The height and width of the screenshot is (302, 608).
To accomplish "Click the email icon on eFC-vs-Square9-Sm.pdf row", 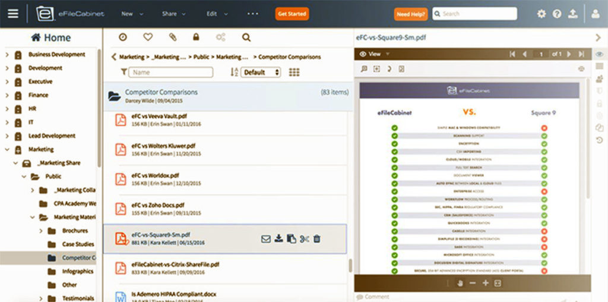I will pos(266,239).
